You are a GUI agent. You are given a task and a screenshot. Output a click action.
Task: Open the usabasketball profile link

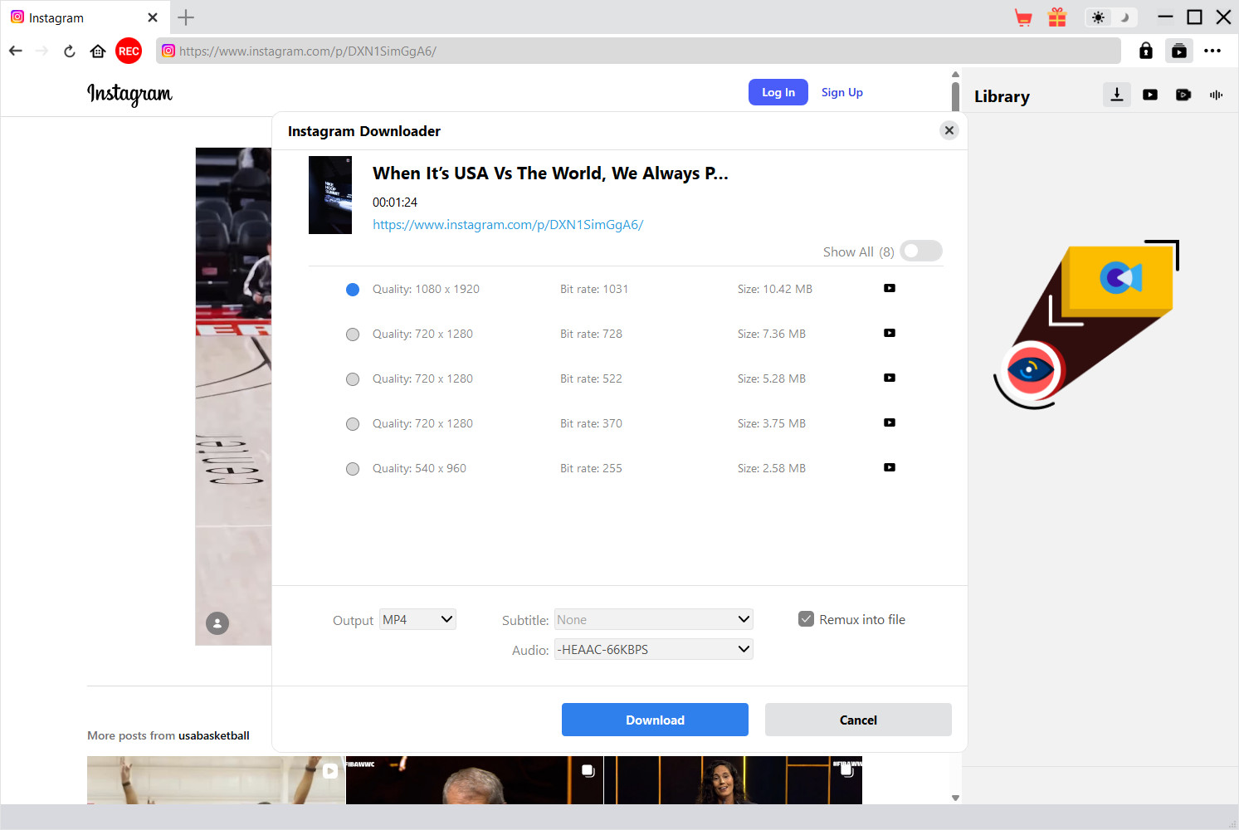[214, 735]
